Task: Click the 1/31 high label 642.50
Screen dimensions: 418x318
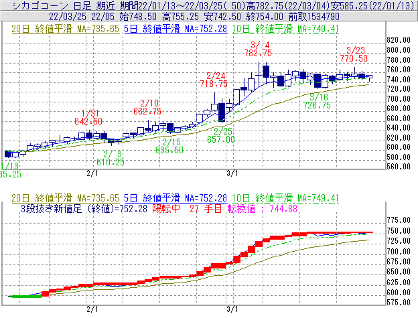Action: click(88, 122)
